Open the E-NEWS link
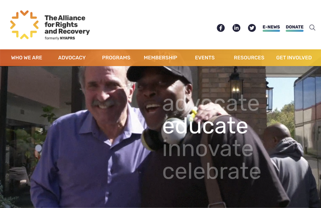Viewport: 321px width, 208px height. [x=271, y=27]
